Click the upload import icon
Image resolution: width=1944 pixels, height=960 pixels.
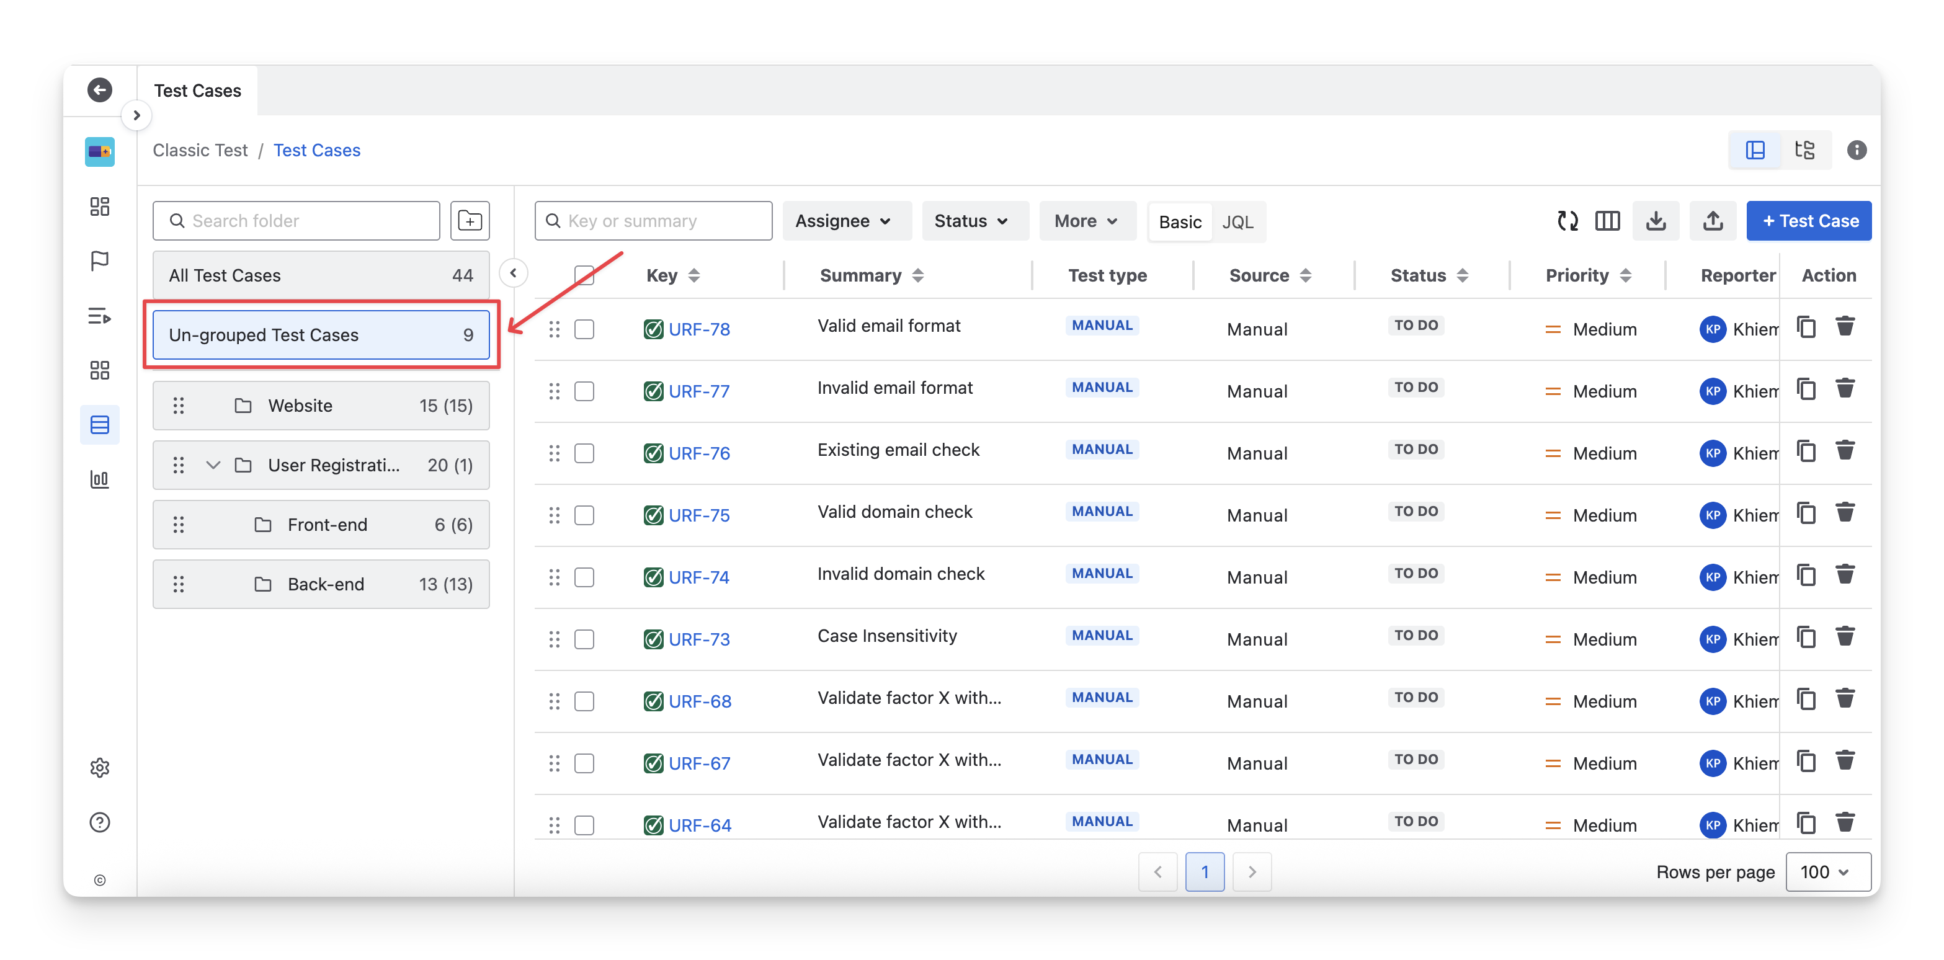coord(1713,221)
